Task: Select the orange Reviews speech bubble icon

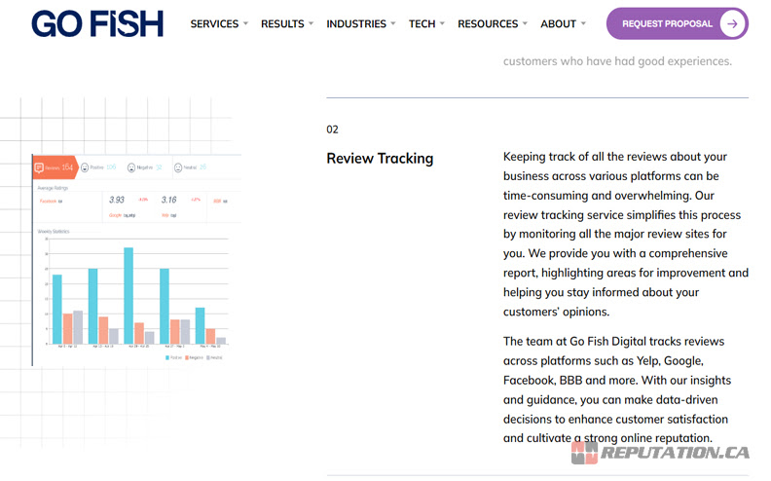Action: (39, 167)
